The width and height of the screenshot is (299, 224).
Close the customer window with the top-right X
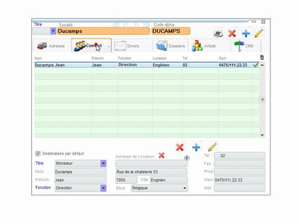[x=263, y=22]
